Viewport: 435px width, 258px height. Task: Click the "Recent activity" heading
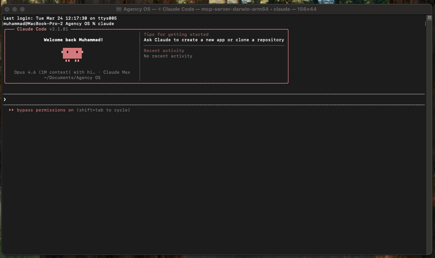(164, 51)
